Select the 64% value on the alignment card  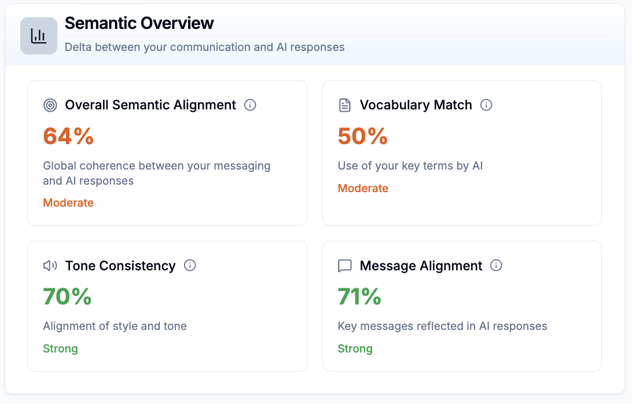(x=67, y=137)
